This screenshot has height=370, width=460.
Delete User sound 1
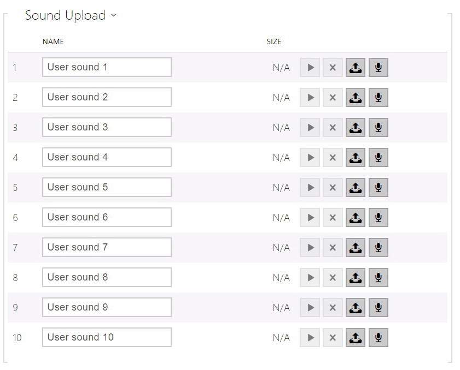[333, 67]
